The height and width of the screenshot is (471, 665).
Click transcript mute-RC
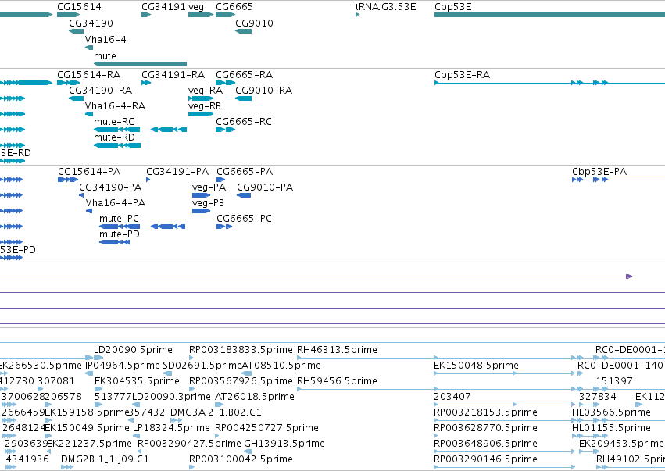113,122
